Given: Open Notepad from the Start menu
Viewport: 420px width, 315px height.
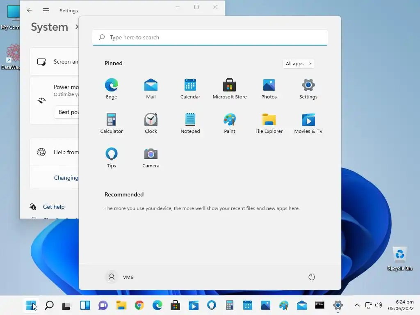Looking at the screenshot, I should point(190,123).
